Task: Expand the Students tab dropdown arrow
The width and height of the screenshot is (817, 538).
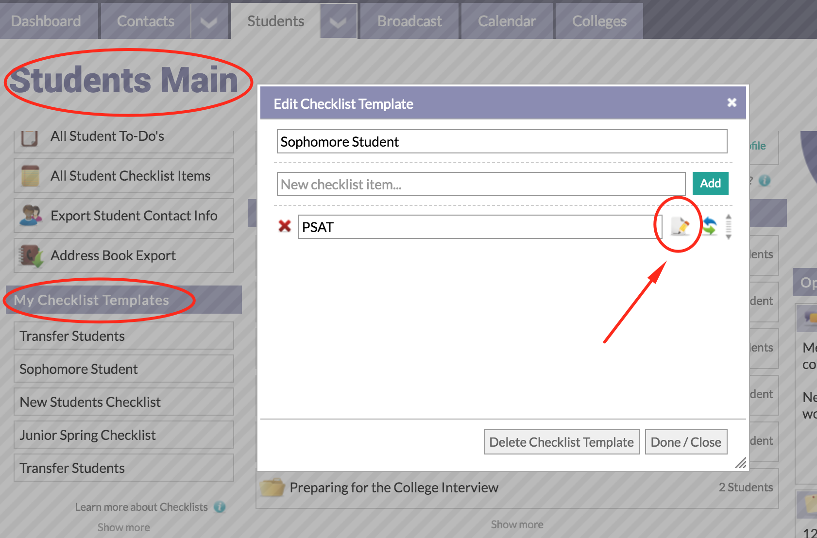Action: pos(338,22)
